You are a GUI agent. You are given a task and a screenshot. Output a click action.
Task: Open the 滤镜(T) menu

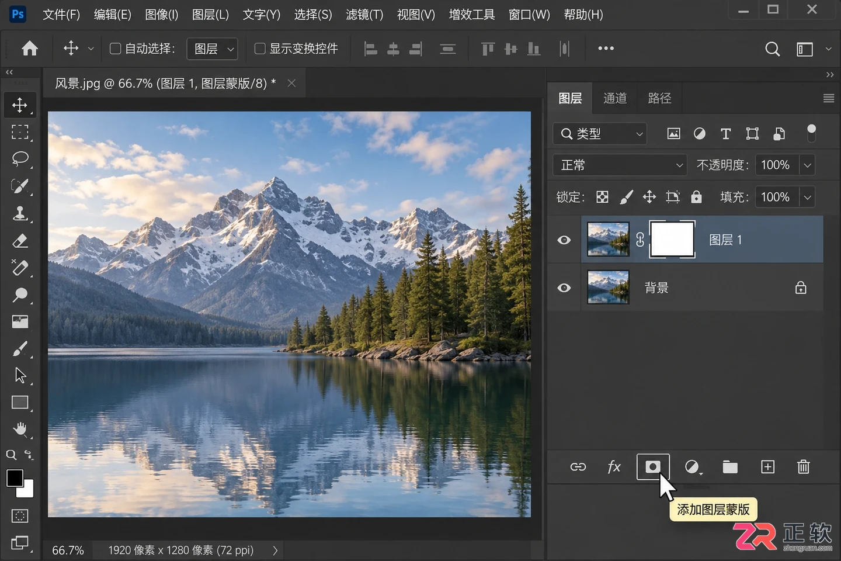point(364,15)
